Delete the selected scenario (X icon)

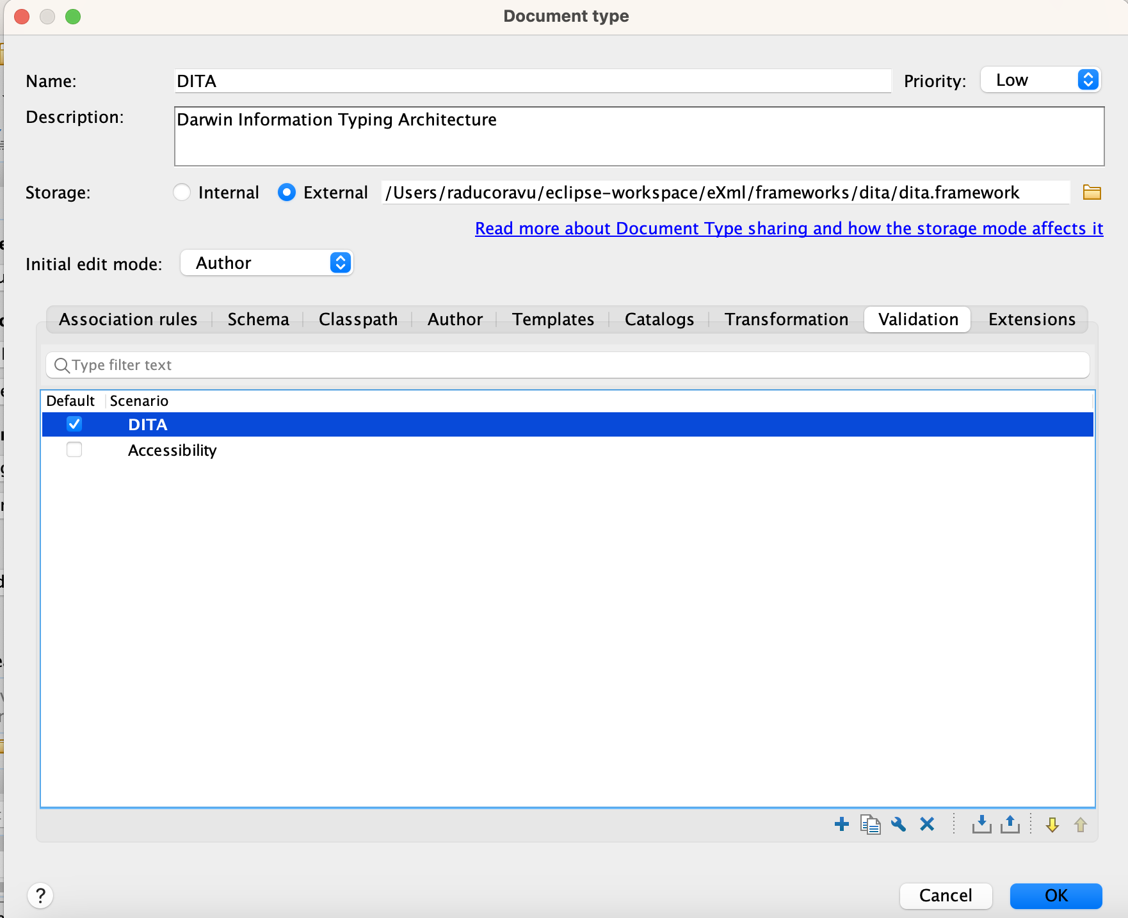click(x=927, y=824)
